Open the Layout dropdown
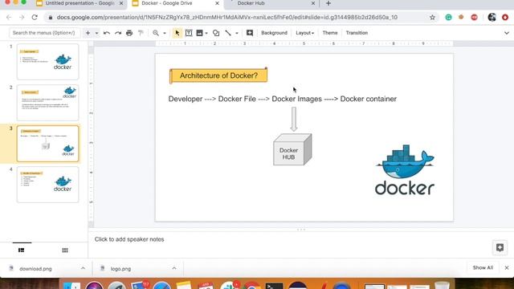This screenshot has height=289, width=514. coord(304,33)
